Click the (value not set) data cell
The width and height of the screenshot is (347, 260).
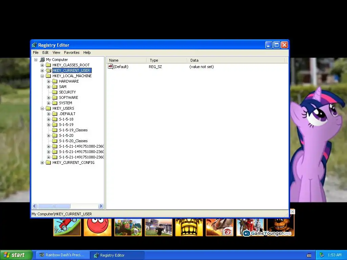point(201,67)
